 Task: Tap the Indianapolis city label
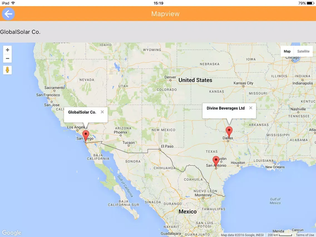(303, 83)
